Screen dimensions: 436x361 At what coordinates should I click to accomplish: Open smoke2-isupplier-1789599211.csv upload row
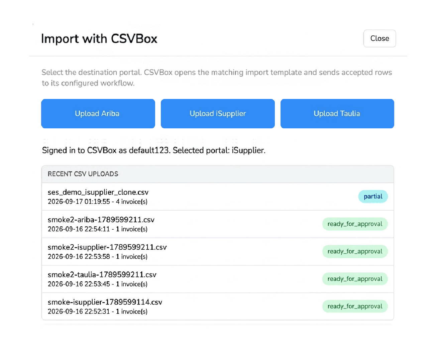(218, 252)
